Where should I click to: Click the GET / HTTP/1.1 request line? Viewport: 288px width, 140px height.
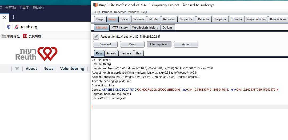(x=101, y=60)
